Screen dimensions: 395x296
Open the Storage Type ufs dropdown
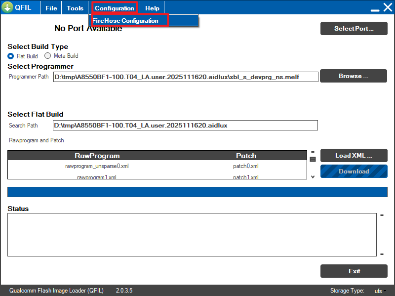pyautogui.click(x=379, y=291)
